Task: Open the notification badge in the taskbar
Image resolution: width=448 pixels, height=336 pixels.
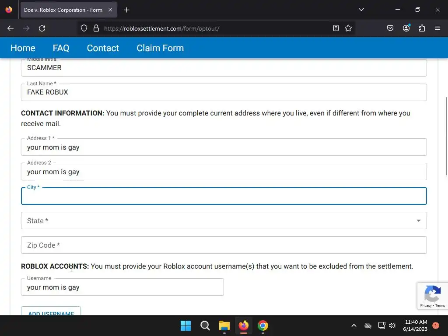Action: click(436, 325)
